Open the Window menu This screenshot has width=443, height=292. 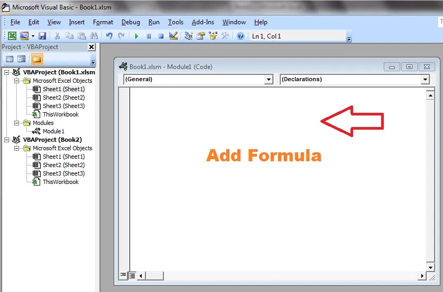(x=234, y=22)
